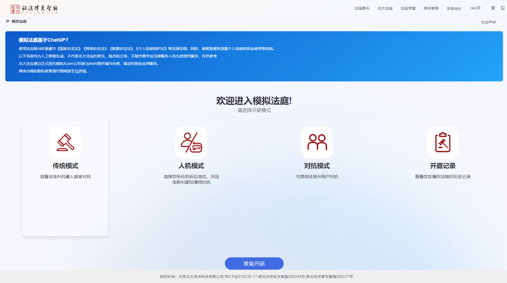Viewport: 507px width, 283px height.
Task: Select the 传统模式 title text
Action: click(x=65, y=166)
